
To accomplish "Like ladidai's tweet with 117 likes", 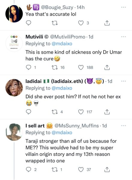I will tap(81, 112).
